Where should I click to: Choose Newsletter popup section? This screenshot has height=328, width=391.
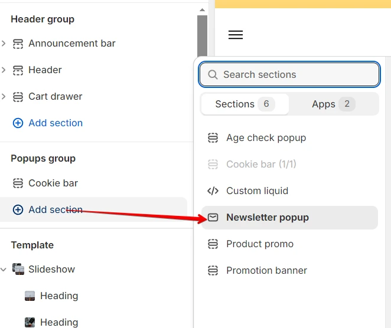(289, 218)
